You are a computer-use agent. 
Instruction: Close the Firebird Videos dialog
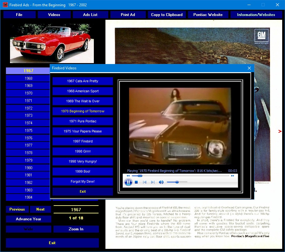click(x=249, y=68)
